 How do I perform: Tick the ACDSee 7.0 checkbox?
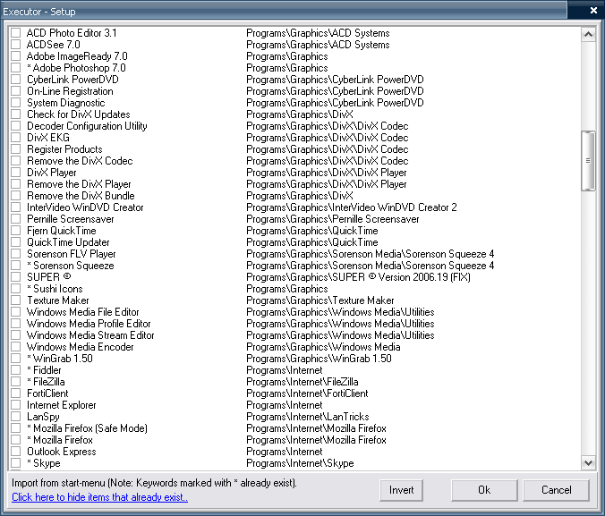tap(16, 45)
